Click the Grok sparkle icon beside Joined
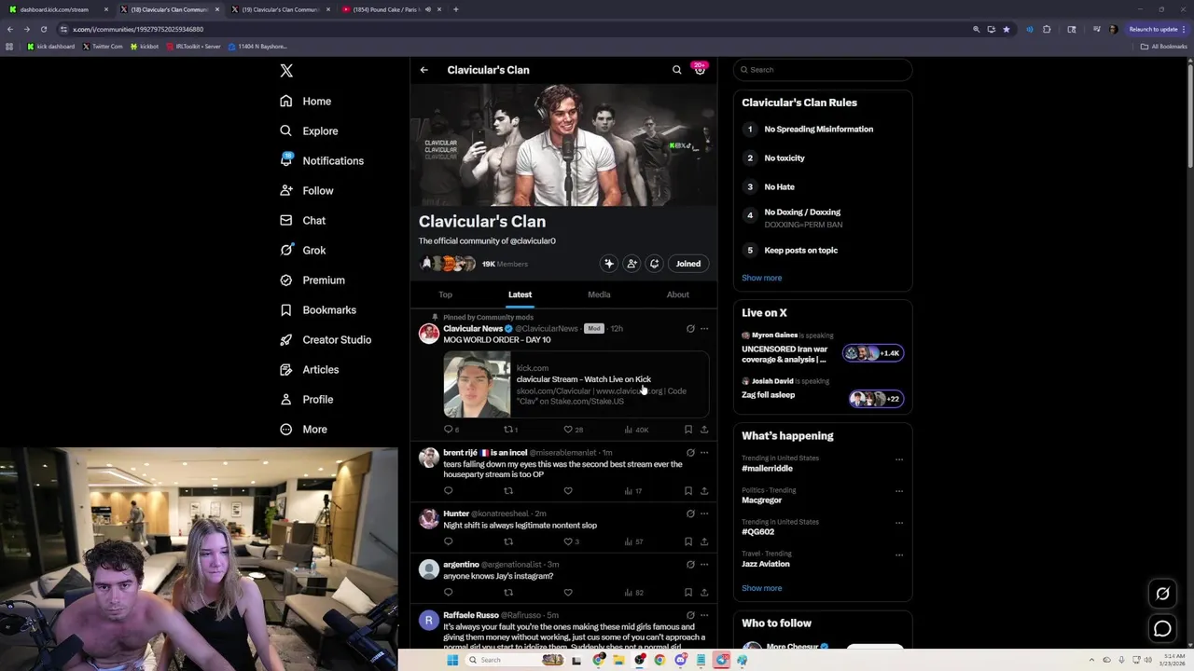 click(609, 264)
